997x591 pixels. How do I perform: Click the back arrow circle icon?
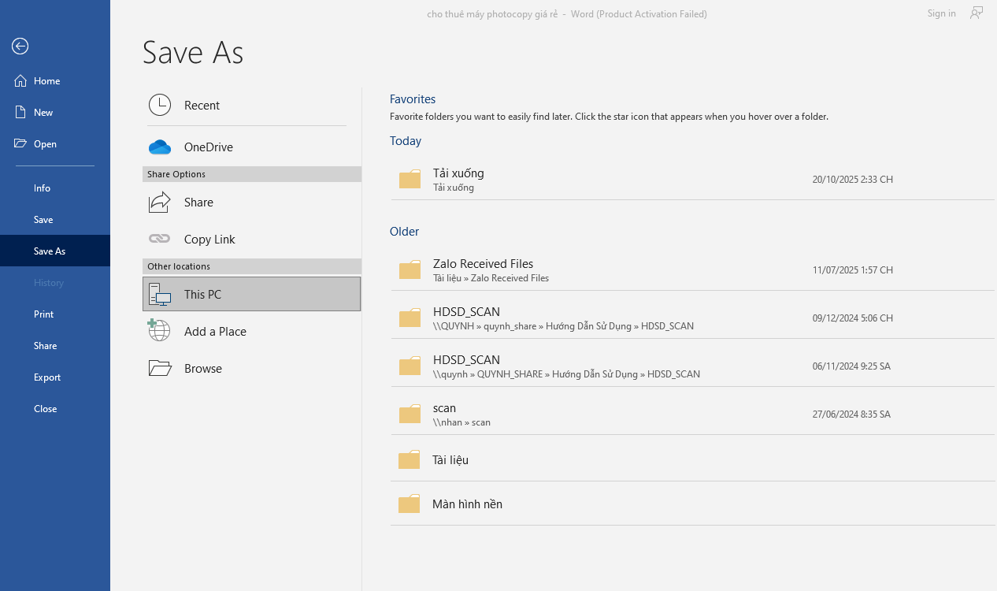click(20, 46)
